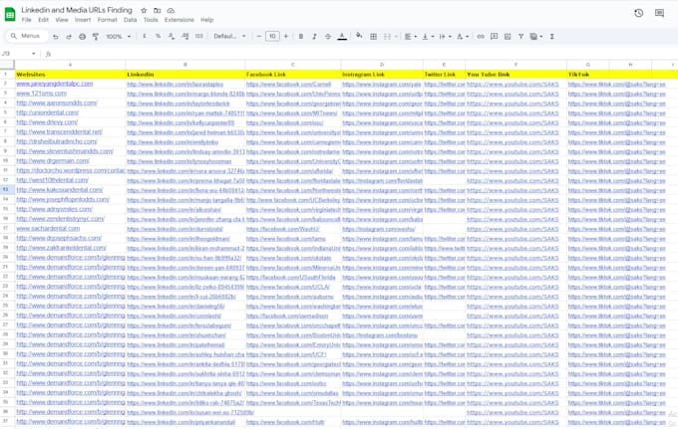Activate the paint format tool
Image resolution: width=678 pixels, height=429 pixels.
click(x=96, y=37)
